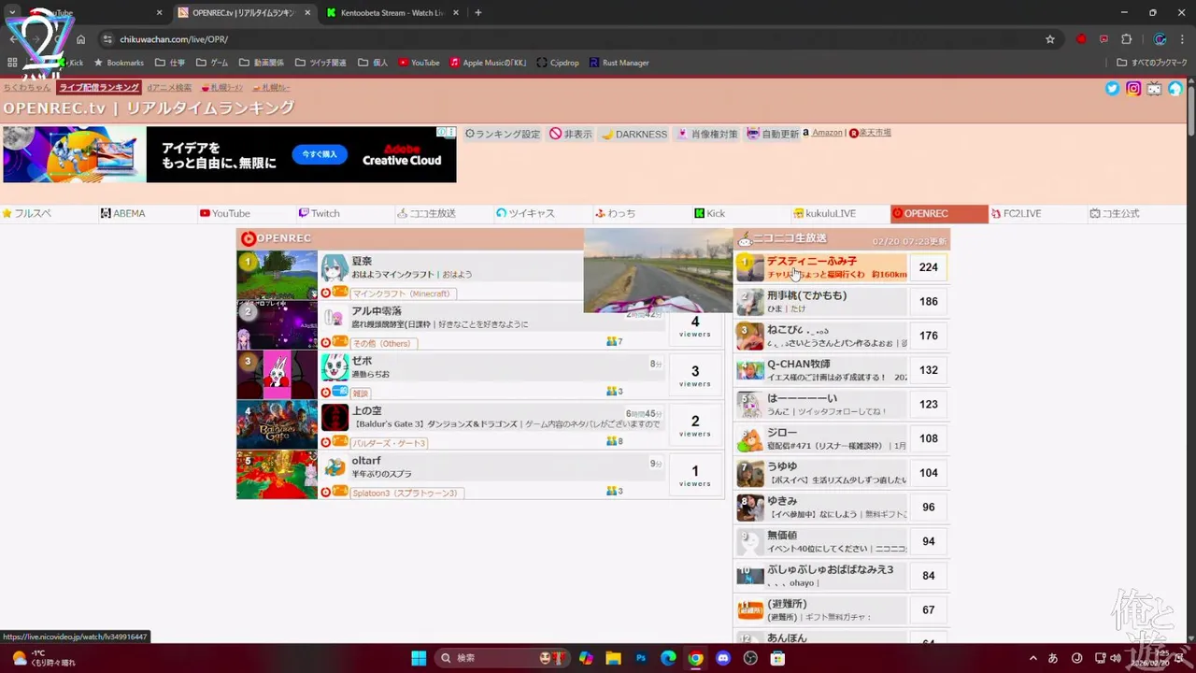This screenshot has height=673, width=1196.
Task: Open Discord from the taskbar
Action: coord(722,658)
